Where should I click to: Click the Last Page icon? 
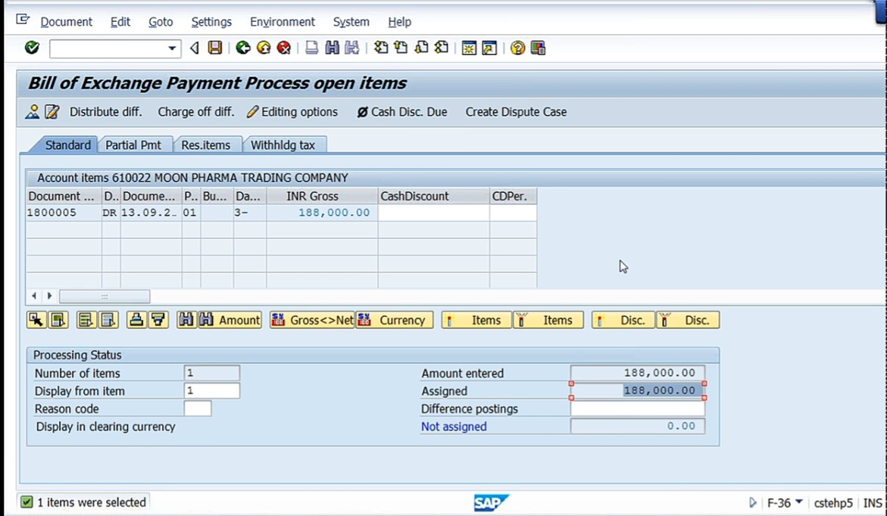pyautogui.click(x=442, y=48)
